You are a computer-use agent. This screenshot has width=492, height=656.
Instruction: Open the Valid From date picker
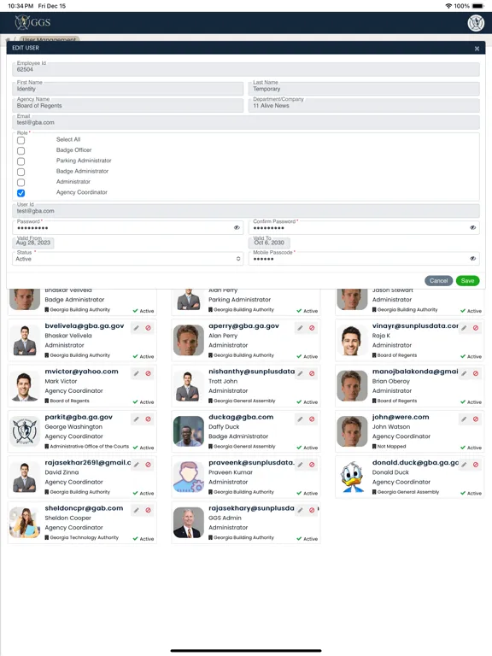coord(33,243)
